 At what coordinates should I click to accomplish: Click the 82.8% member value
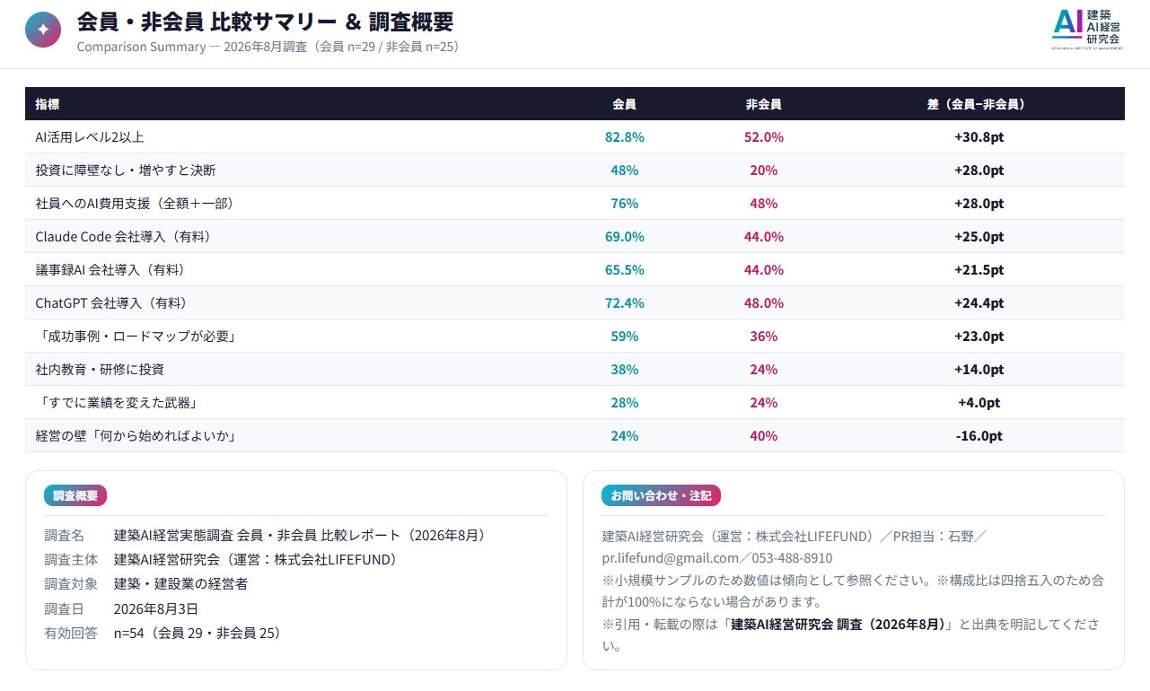(624, 137)
